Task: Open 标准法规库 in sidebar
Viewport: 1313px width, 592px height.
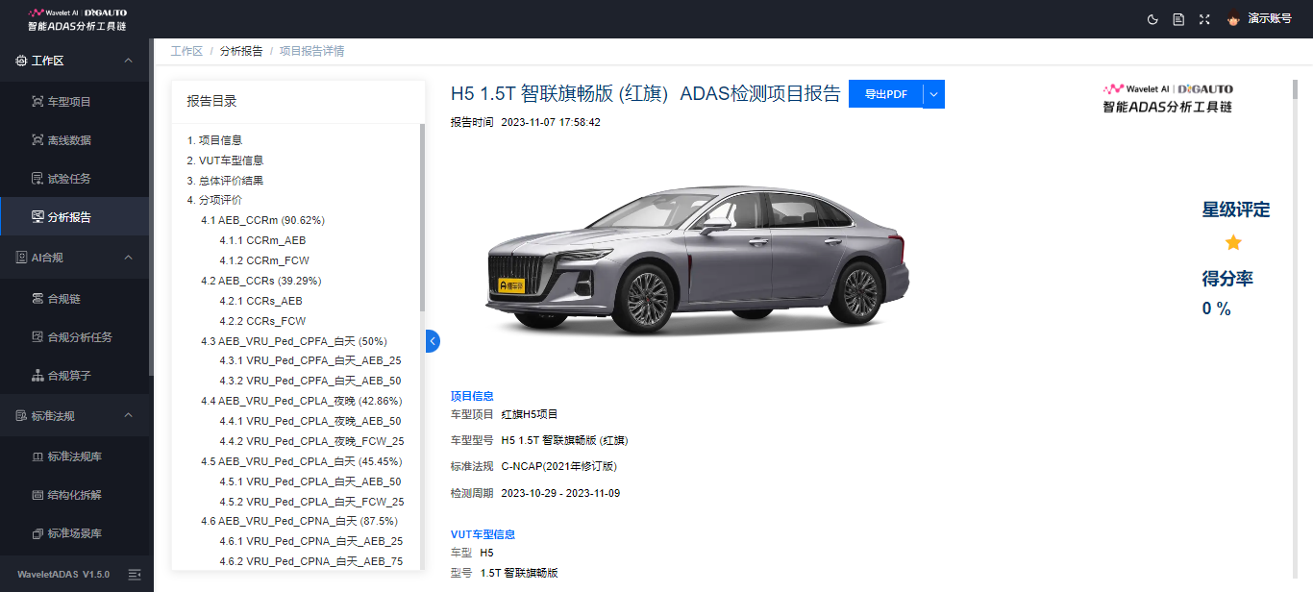Action: (x=74, y=456)
